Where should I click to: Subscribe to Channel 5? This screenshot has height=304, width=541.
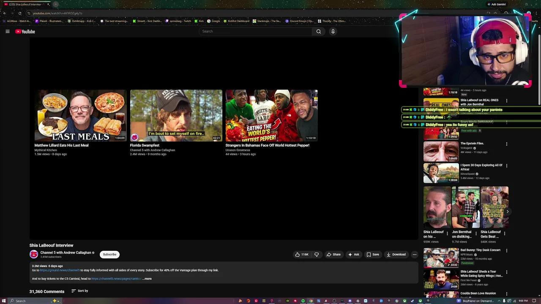pyautogui.click(x=109, y=254)
